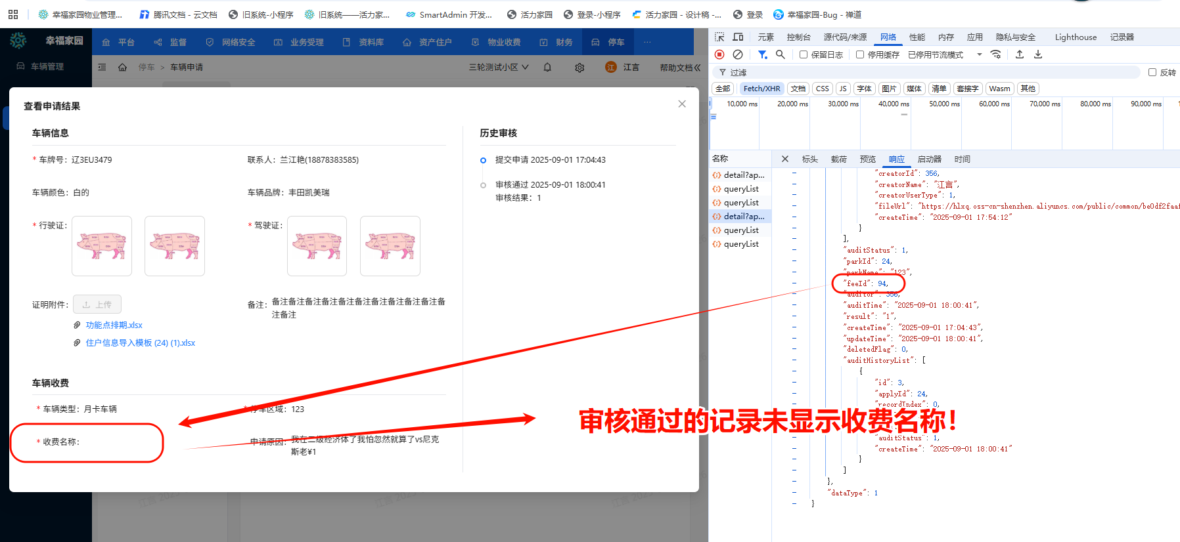The width and height of the screenshot is (1180, 542).
Task: Check the 停用缓存 checkbox
Action: point(859,54)
